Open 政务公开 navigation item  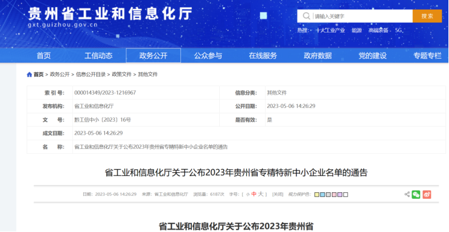[153, 56]
